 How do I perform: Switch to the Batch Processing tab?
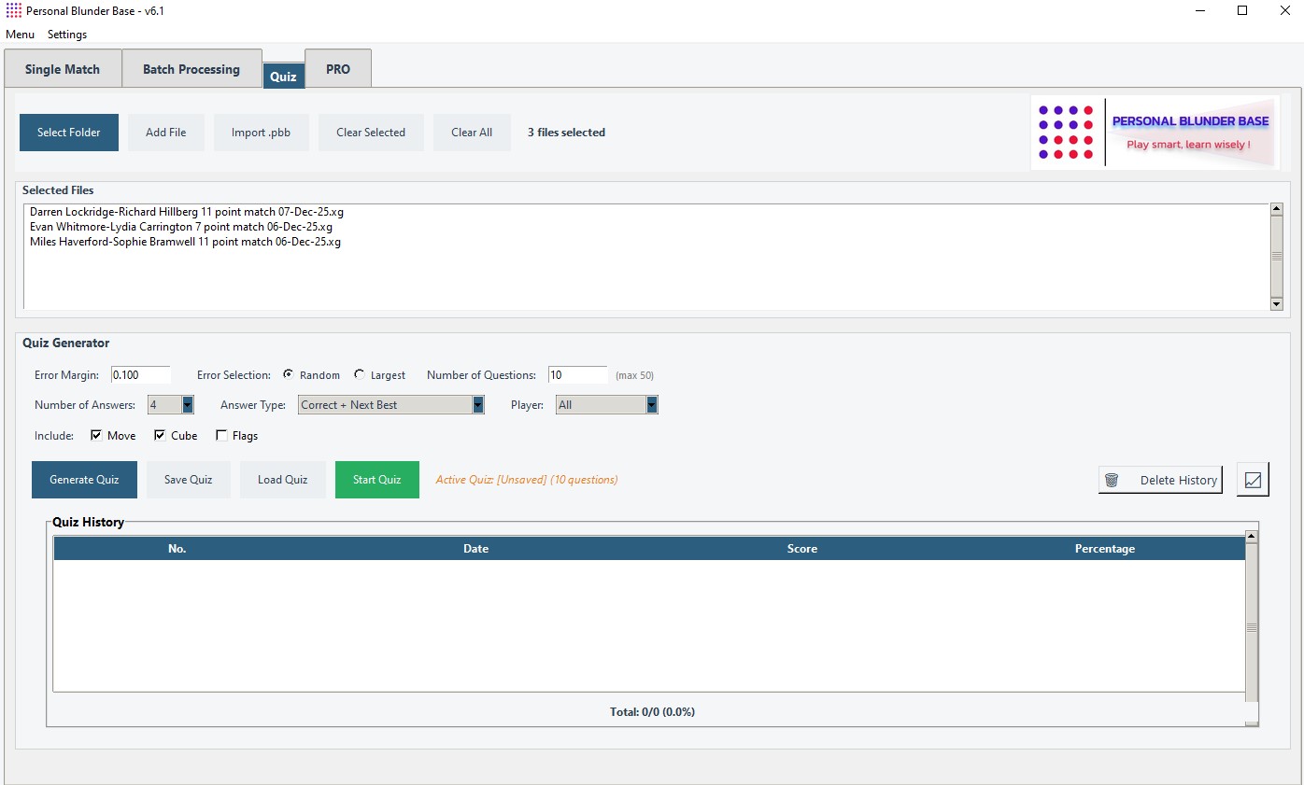point(191,69)
